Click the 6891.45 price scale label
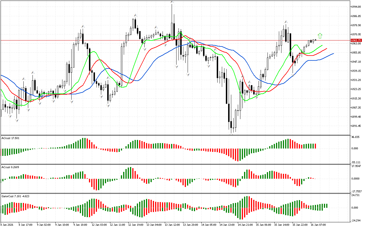This screenshot has height=228, width=365. tap(356, 126)
